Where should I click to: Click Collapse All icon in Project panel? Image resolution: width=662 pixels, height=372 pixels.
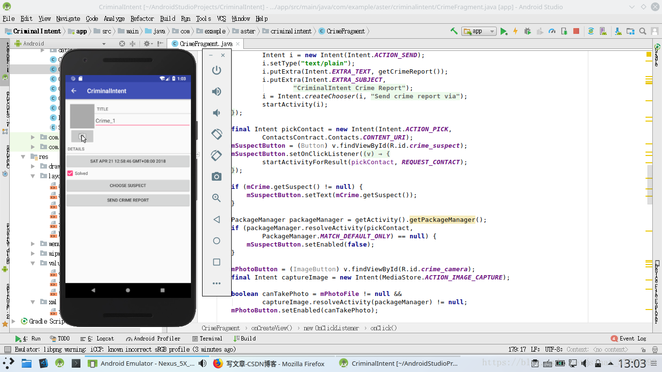132,44
